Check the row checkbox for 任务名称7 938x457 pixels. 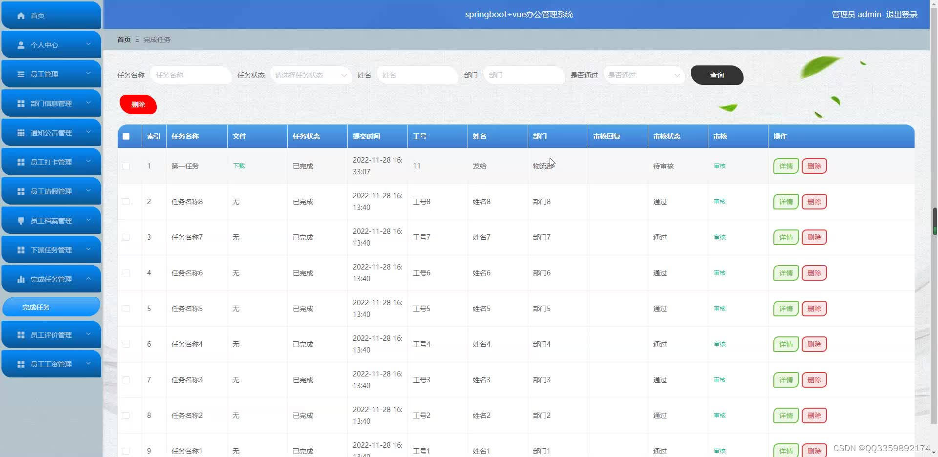click(126, 237)
